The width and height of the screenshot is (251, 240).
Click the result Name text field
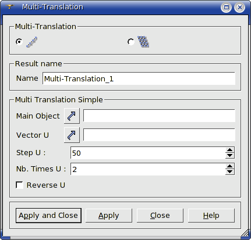click(139, 78)
